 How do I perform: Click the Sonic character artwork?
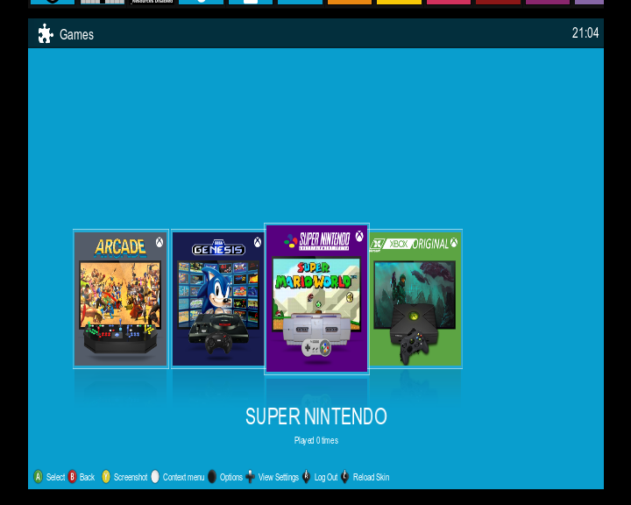[216, 290]
